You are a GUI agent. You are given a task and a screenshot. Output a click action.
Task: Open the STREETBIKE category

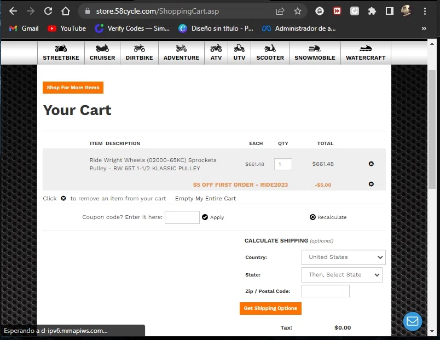click(x=61, y=53)
